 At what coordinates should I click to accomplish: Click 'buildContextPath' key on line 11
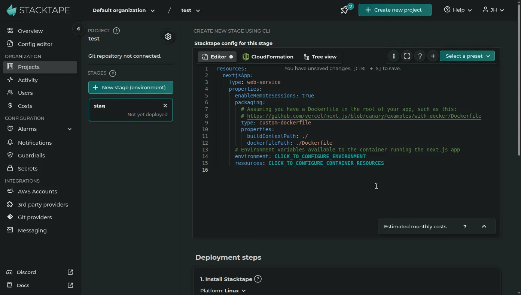pos(271,136)
